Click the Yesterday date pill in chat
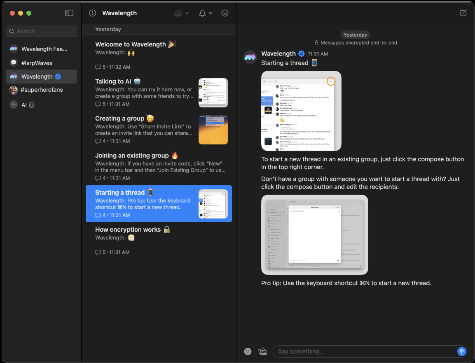The width and height of the screenshot is (475, 363). [x=355, y=35]
